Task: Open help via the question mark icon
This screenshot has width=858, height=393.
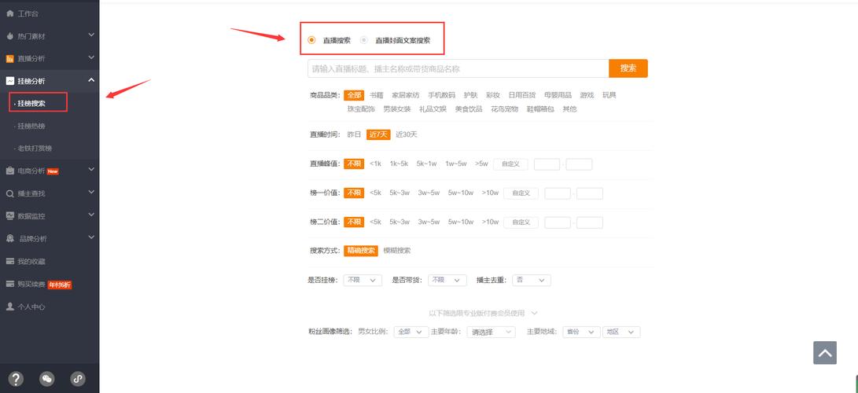Action: point(17,379)
